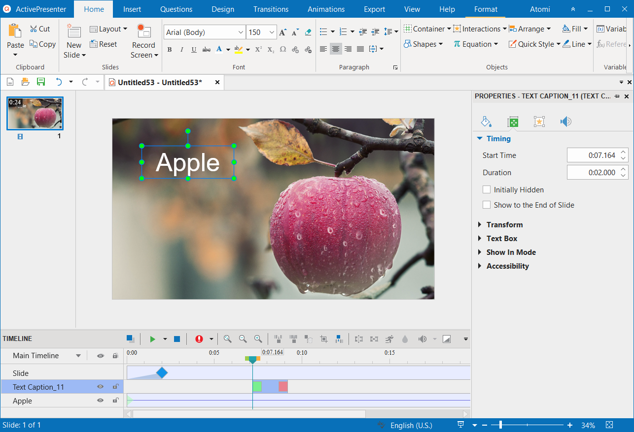Click the fit-to-window icon in status bar

pyautogui.click(x=610, y=425)
